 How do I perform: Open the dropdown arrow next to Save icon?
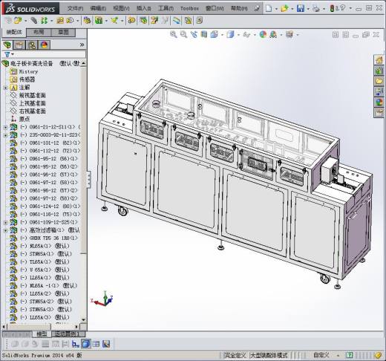click(308, 9)
